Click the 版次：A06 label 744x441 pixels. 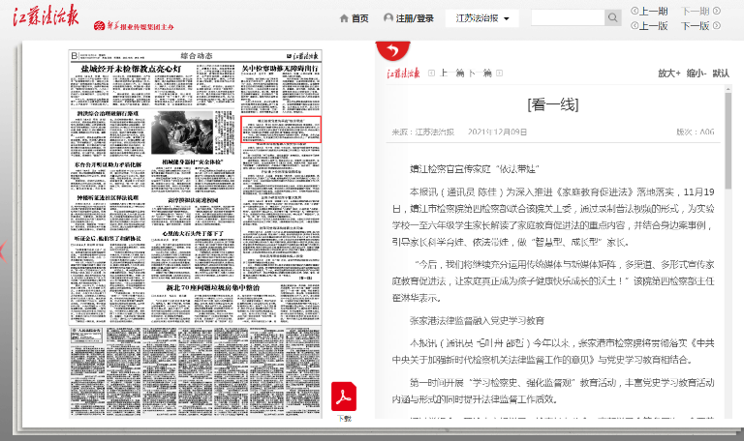tap(696, 132)
